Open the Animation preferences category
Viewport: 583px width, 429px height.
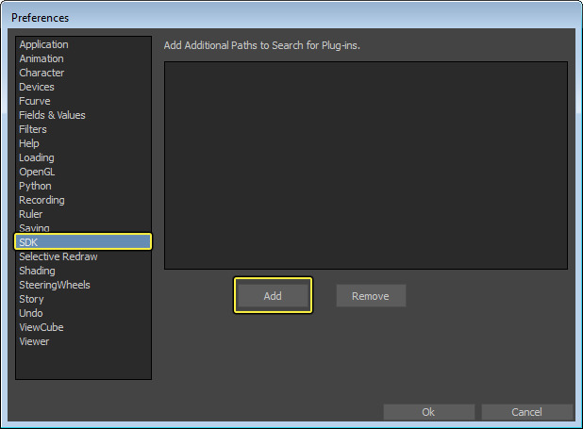pyautogui.click(x=42, y=58)
